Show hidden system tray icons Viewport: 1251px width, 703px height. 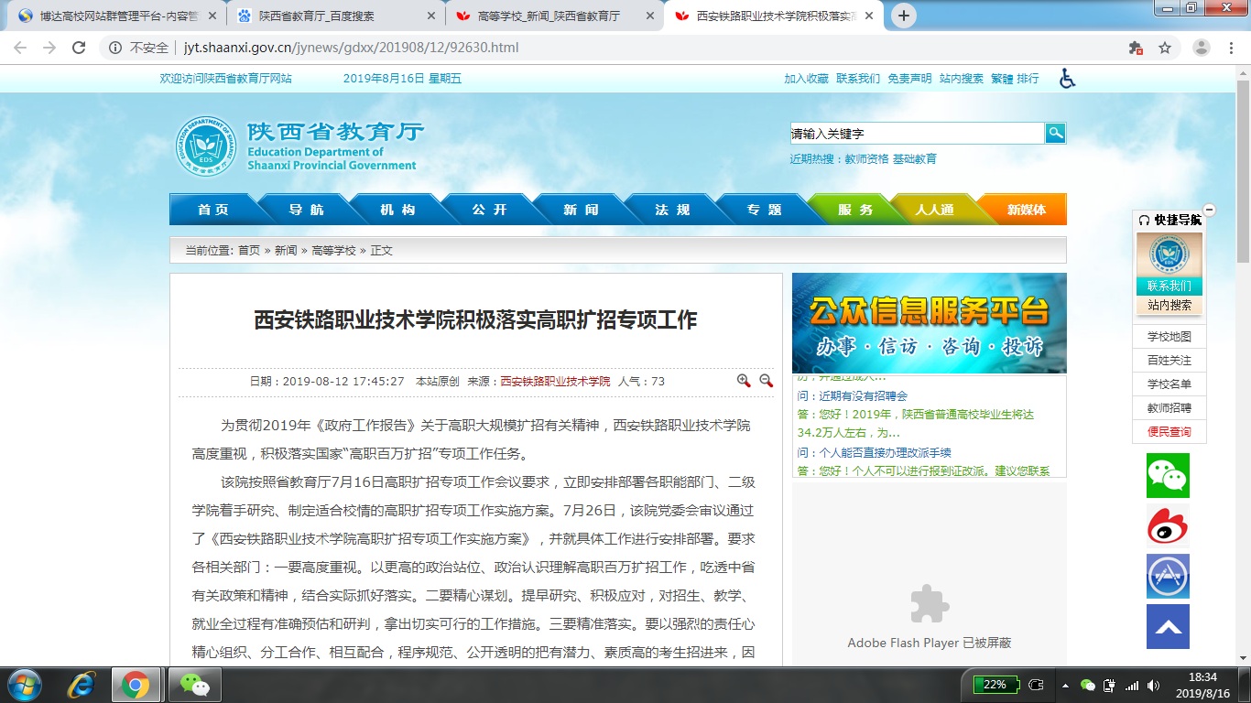1064,685
